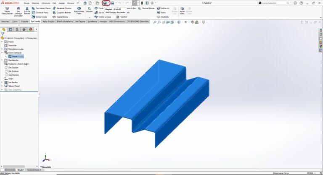Click the feature tree filter funnel icon
This screenshot has width=323, height=175.
[x=3, y=34]
